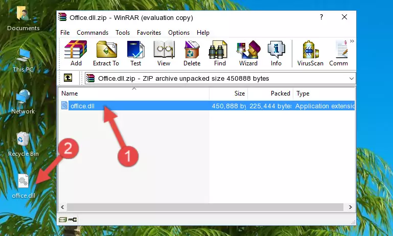The width and height of the screenshot is (393, 236).
Task: Click the Extract To toolbar icon
Action: pyautogui.click(x=106, y=53)
